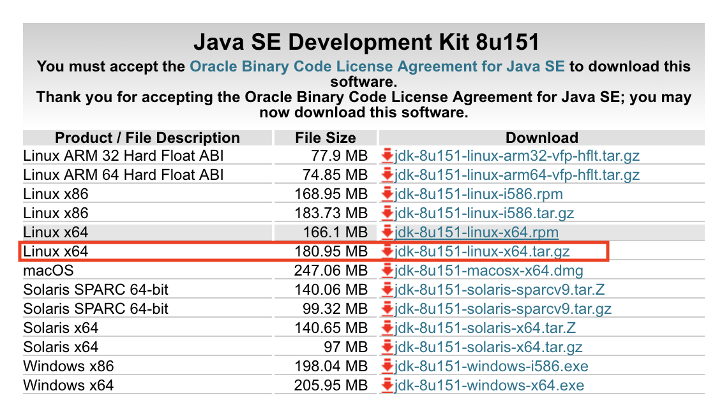The image size is (715, 407).
Task: Click the Java SE Development Kit 8u151 heading
Action: (366, 42)
